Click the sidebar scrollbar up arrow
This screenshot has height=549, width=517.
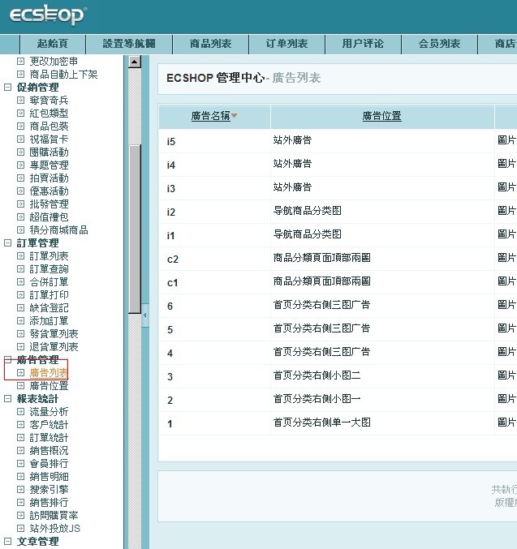click(x=134, y=62)
